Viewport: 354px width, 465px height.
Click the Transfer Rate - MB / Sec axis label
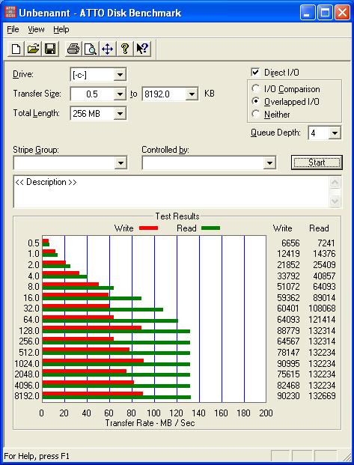150,423
